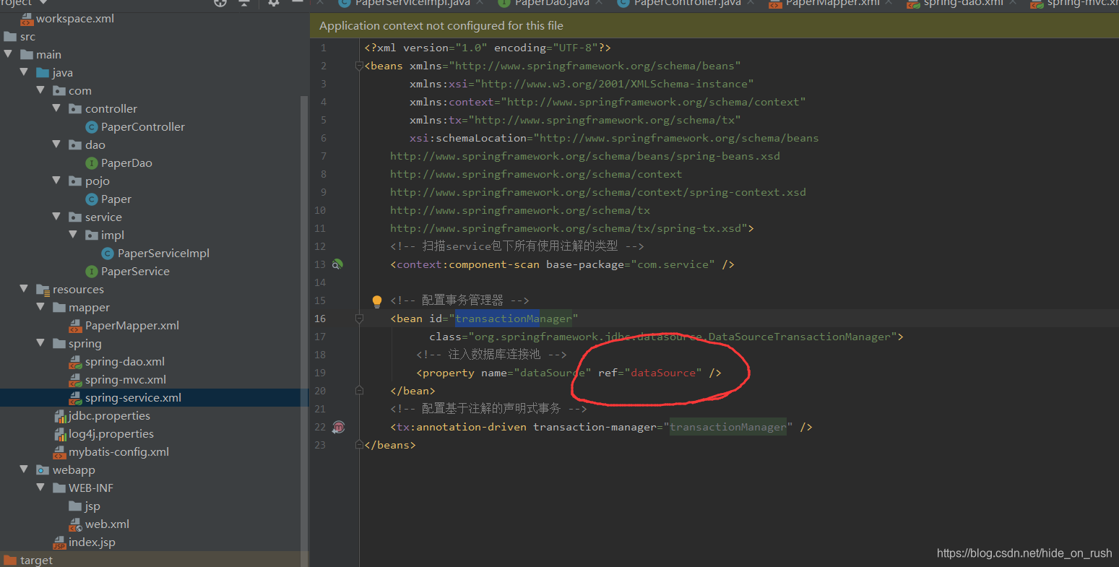Click the src folder icon
This screenshot has height=567, width=1119.
coord(11,37)
